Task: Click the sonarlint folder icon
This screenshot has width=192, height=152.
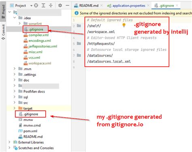Action: point(26,23)
